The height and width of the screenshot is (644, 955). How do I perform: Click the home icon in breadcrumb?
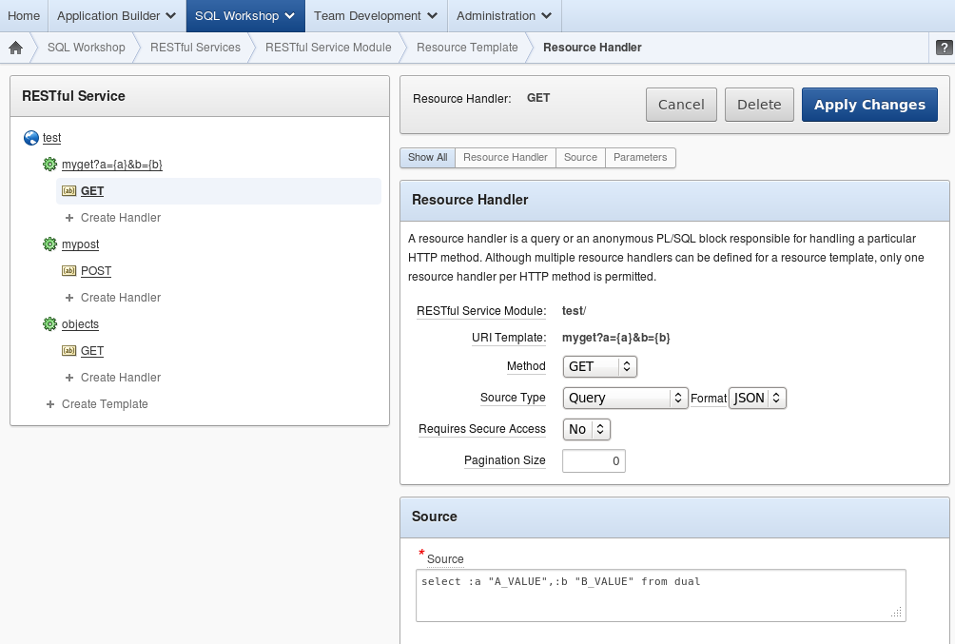(x=15, y=48)
